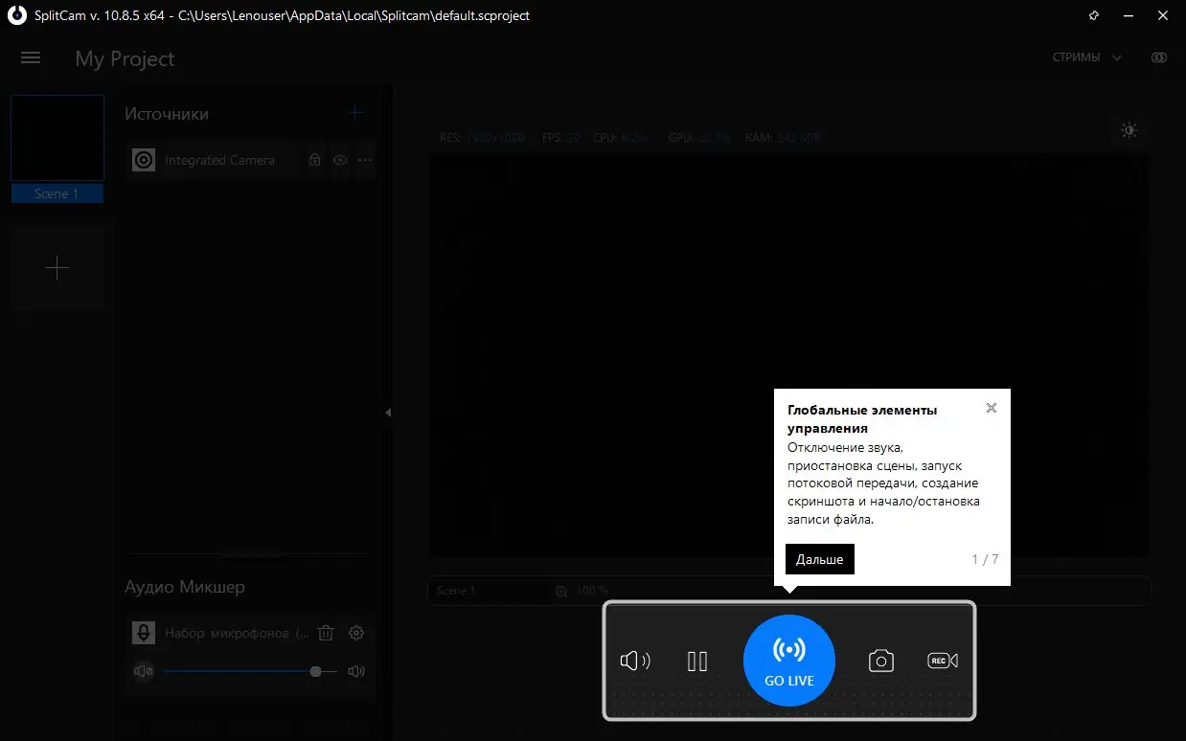Pin the SplitCam window on top
This screenshot has height=741, width=1186.
pyautogui.click(x=1094, y=15)
